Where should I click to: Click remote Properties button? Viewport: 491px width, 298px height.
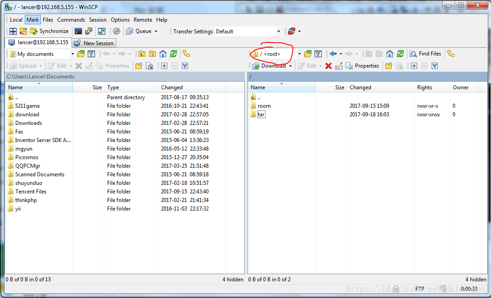362,66
